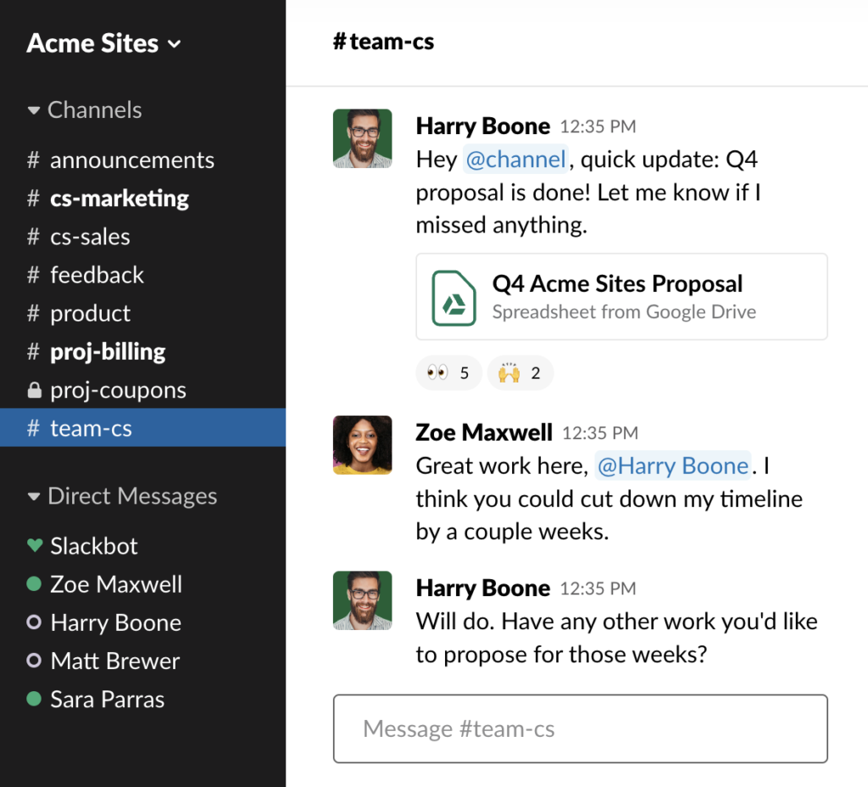Click the Message #team-cs input box
The width and height of the screenshot is (868, 787).
pyautogui.click(x=580, y=728)
